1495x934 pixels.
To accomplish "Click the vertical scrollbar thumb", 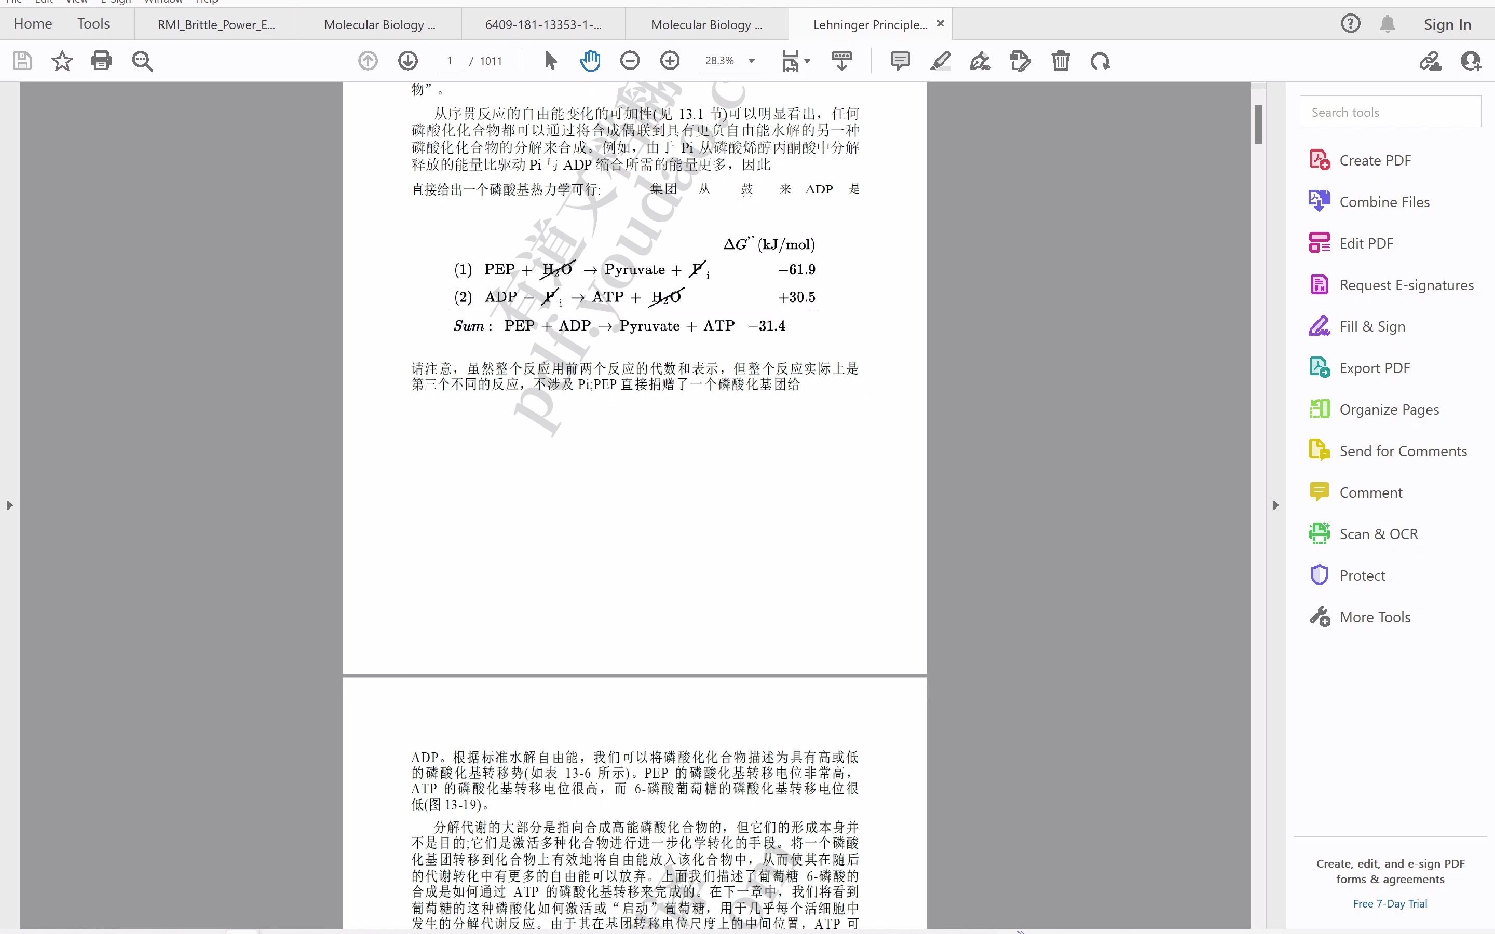I will pyautogui.click(x=1258, y=125).
